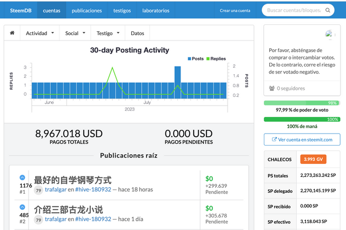The image size is (346, 230).
Task: Click Ver cuenta en steemit.com button
Action: [x=302, y=140]
